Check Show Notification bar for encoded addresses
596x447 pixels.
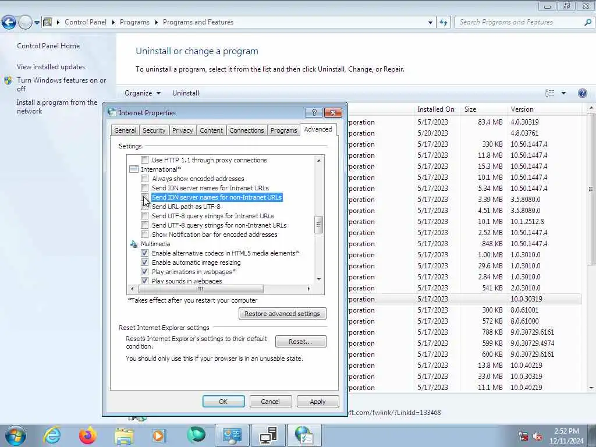click(x=145, y=234)
